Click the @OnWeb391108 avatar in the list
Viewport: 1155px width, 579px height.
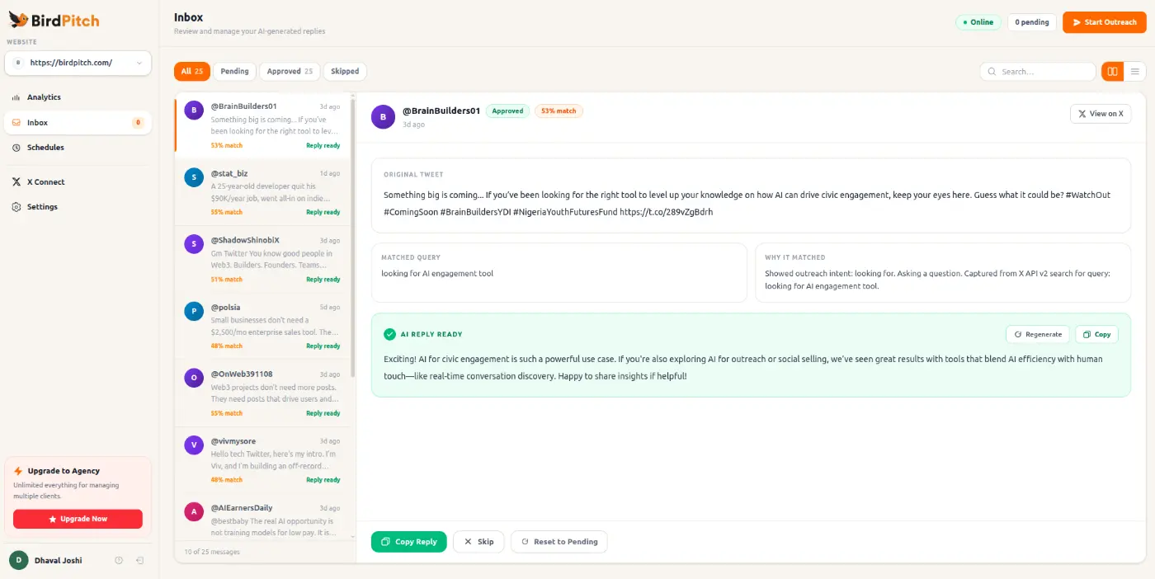tap(194, 378)
